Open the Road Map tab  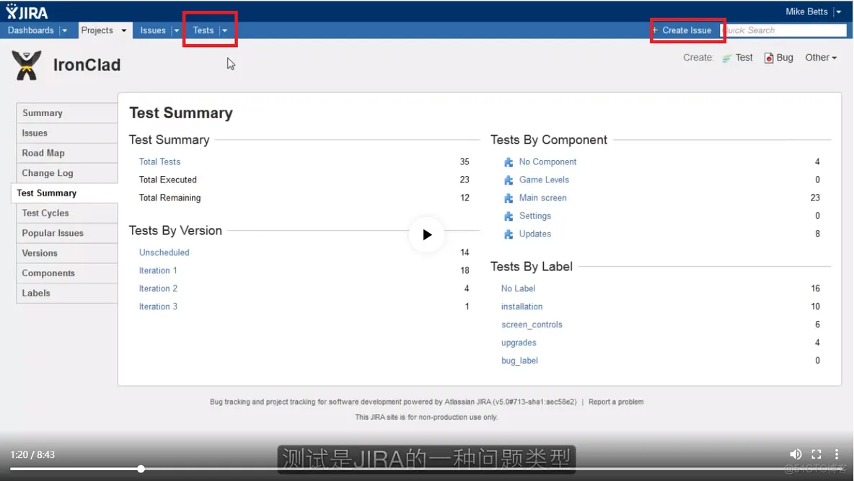tap(67, 153)
